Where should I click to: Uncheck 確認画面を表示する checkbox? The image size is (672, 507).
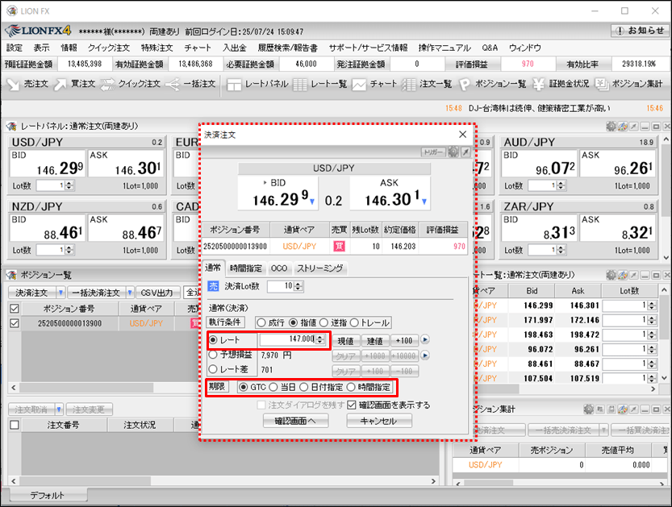point(350,405)
